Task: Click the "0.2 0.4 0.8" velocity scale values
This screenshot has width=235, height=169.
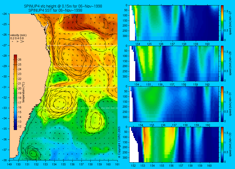Action: point(17,38)
